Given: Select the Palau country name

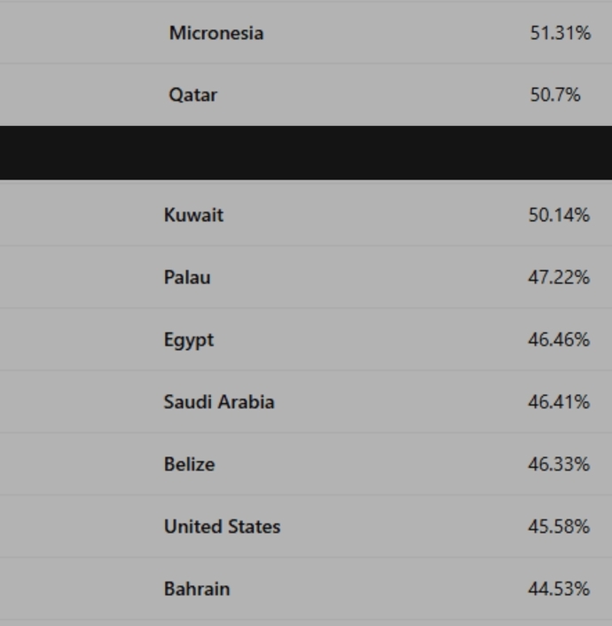Looking at the screenshot, I should coord(187,277).
